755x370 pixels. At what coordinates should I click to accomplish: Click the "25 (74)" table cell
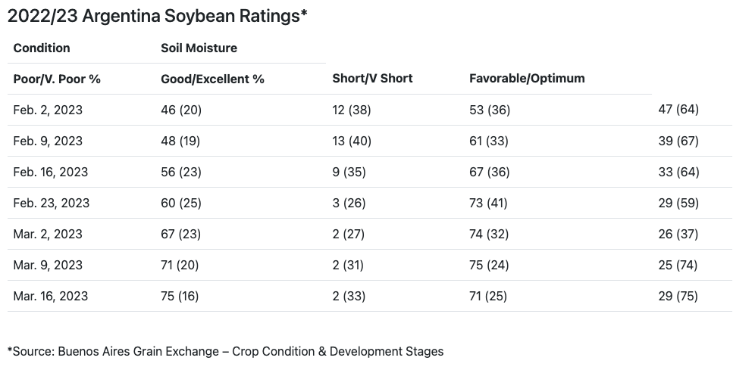(x=678, y=265)
